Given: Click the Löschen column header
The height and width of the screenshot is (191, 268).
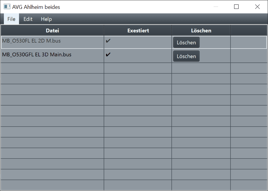Looking at the screenshot, I should (x=201, y=30).
